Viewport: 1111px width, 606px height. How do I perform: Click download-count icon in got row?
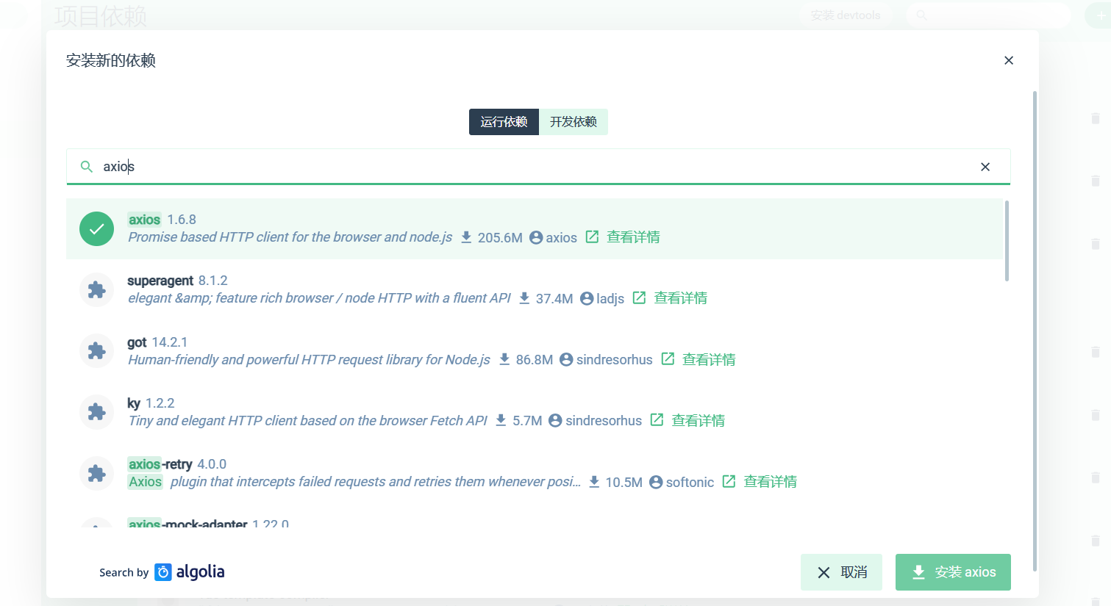pos(504,358)
